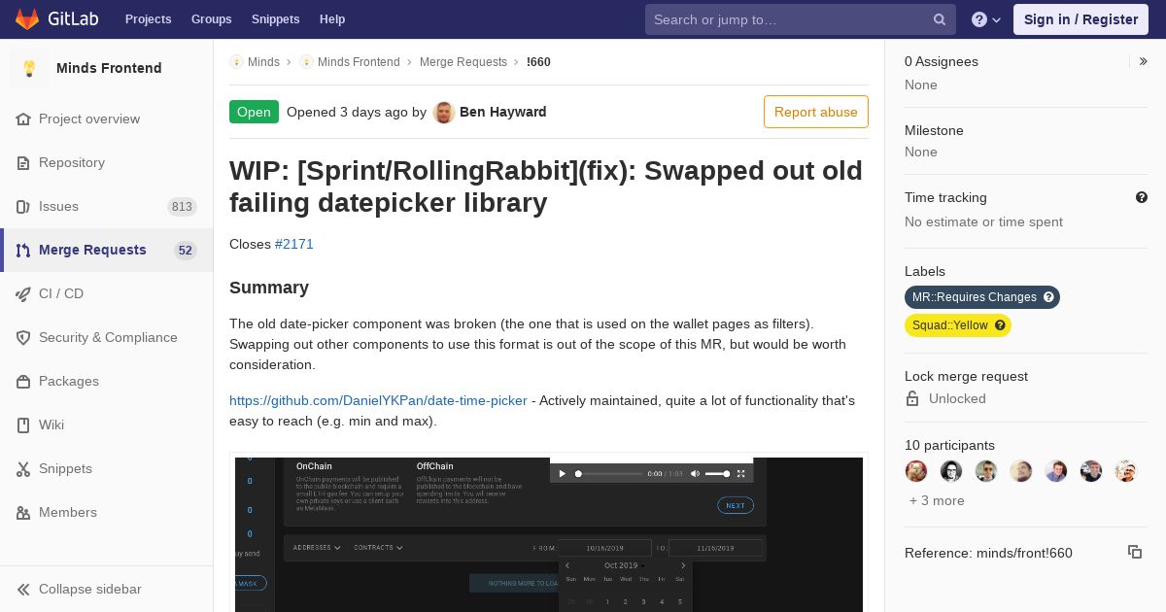Click the green Open status badge
This screenshot has width=1166, height=612.
coord(254,112)
